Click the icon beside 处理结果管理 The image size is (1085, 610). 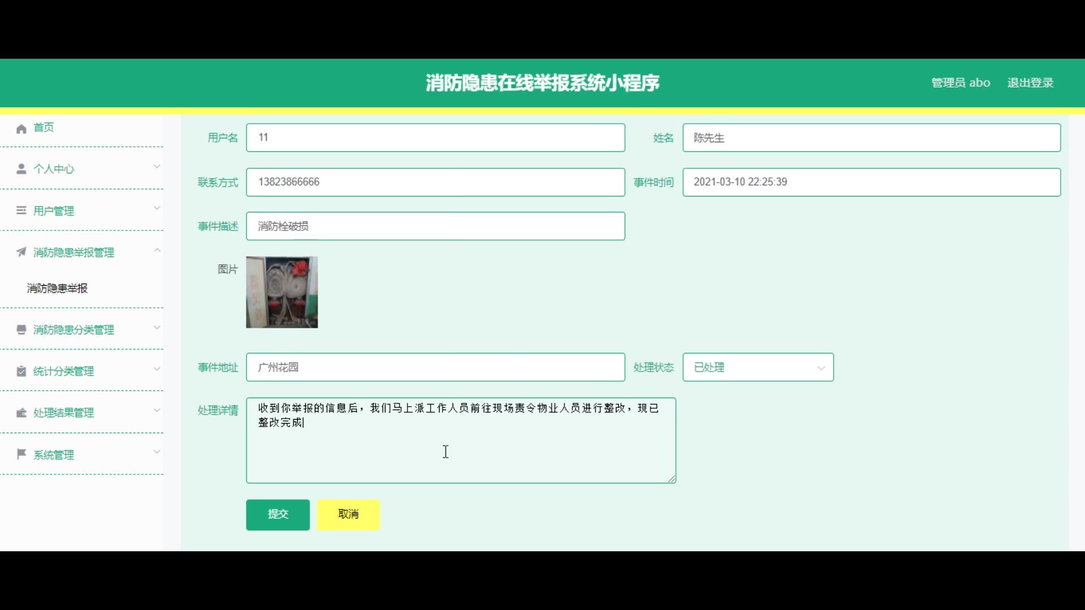coord(21,413)
